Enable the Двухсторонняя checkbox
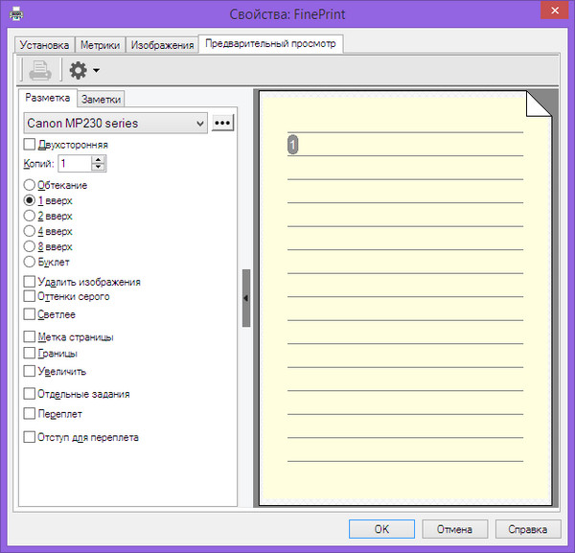Image resolution: width=575 pixels, height=553 pixels. pyautogui.click(x=30, y=145)
